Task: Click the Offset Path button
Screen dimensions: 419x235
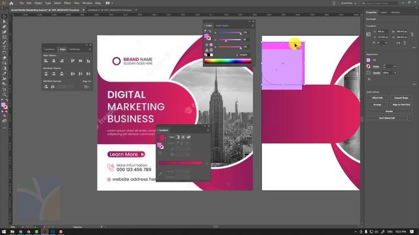Action: coord(377,98)
